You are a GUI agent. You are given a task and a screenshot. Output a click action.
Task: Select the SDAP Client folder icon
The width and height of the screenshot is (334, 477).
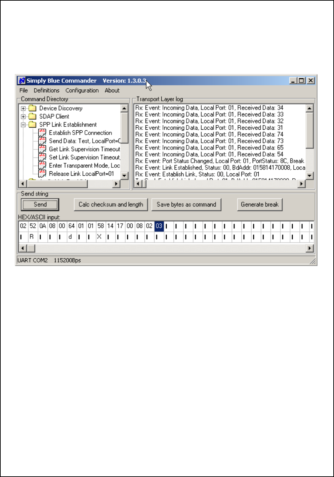pyautogui.click(x=32, y=116)
